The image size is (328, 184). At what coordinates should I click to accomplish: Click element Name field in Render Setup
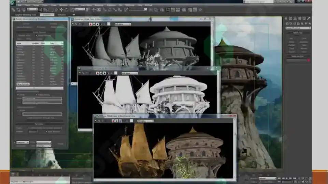click(x=42, y=98)
